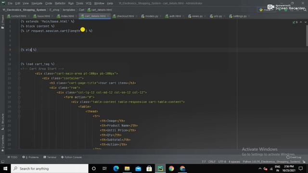This screenshot has height=173, width=308.
Task: Collapse the container div fold marker
Action: pyautogui.click(x=19, y=78)
